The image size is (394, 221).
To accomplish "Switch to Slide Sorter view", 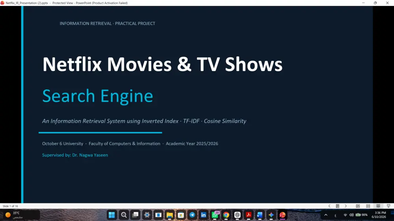I will (x=368, y=206).
